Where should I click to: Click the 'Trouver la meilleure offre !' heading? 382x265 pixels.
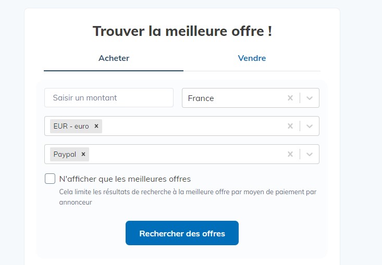click(182, 31)
